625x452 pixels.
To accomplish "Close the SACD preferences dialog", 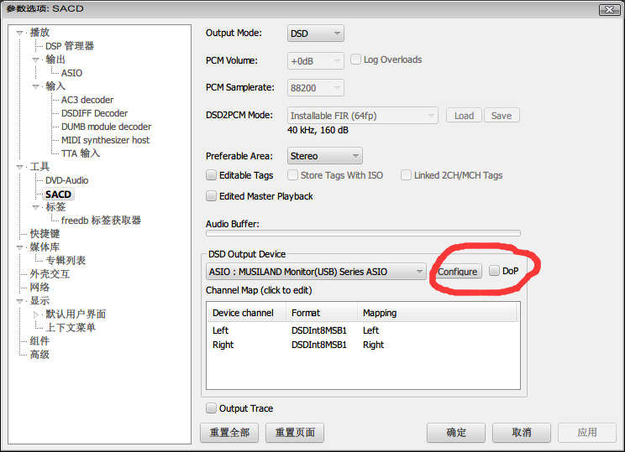I will tap(609, 8).
